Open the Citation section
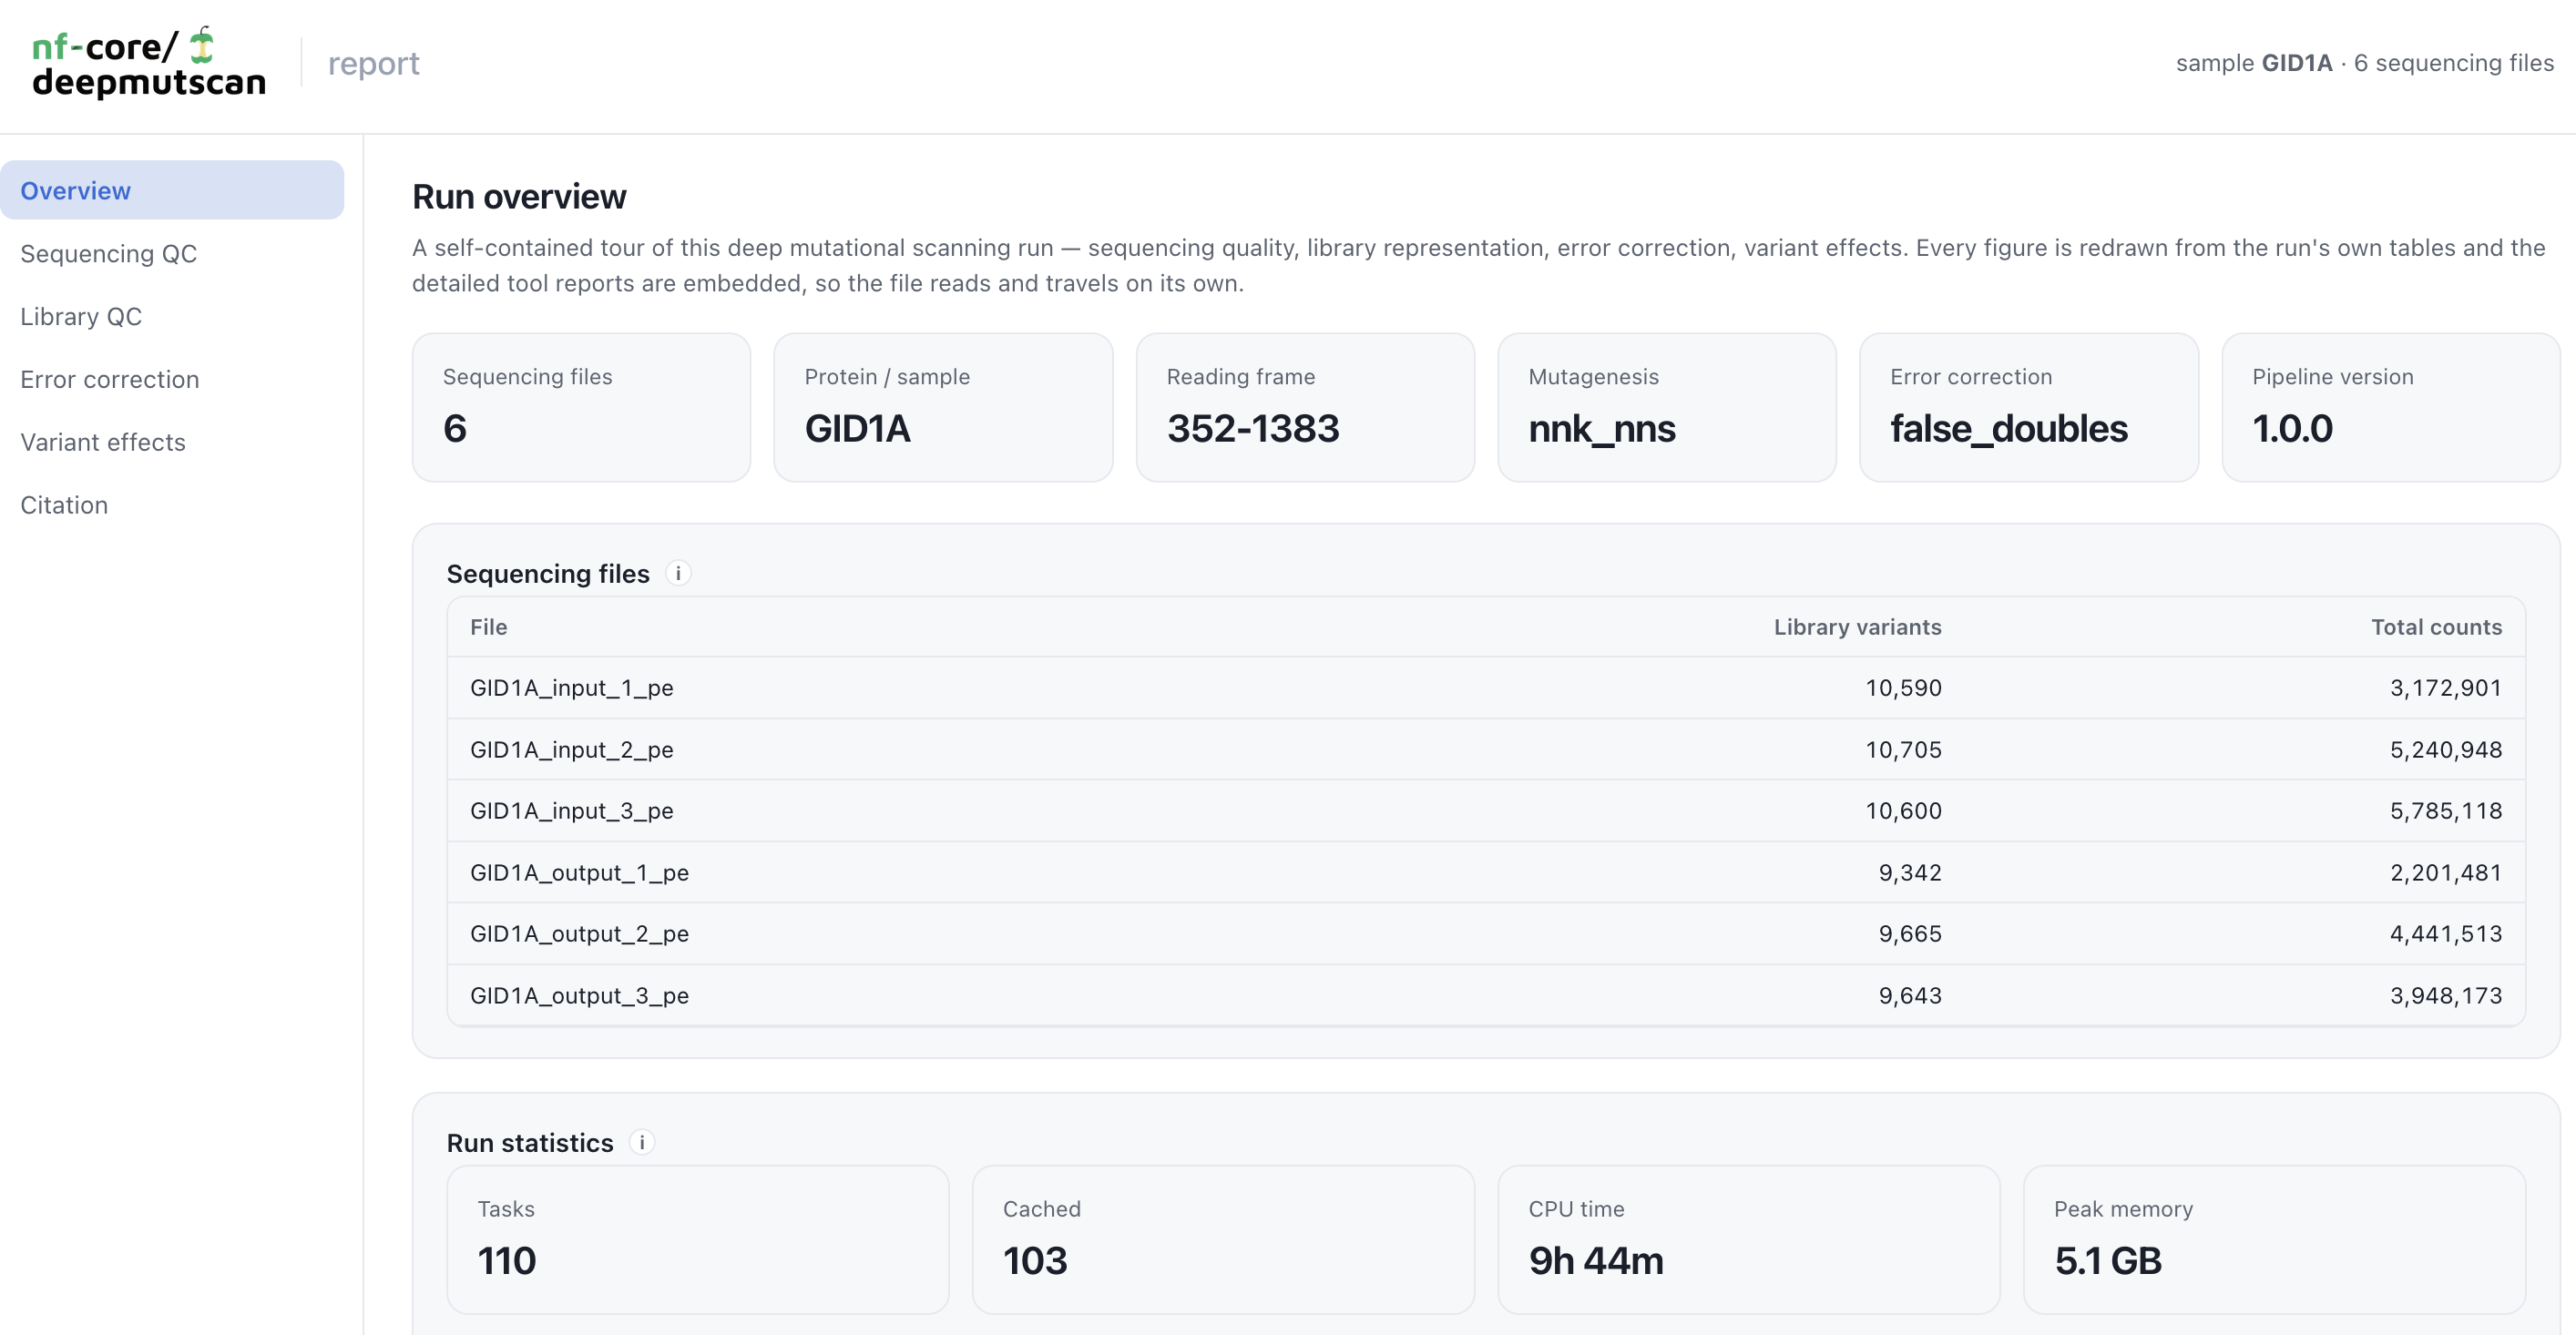 (172, 505)
